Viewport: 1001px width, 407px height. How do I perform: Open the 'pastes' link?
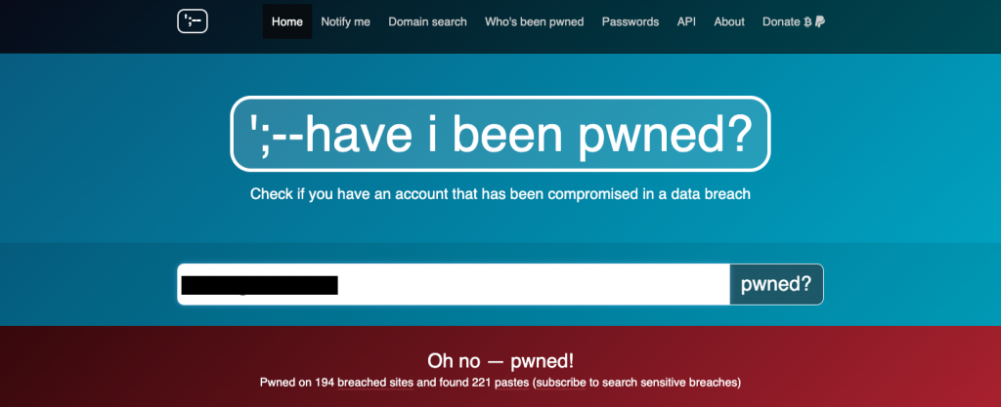[510, 383]
